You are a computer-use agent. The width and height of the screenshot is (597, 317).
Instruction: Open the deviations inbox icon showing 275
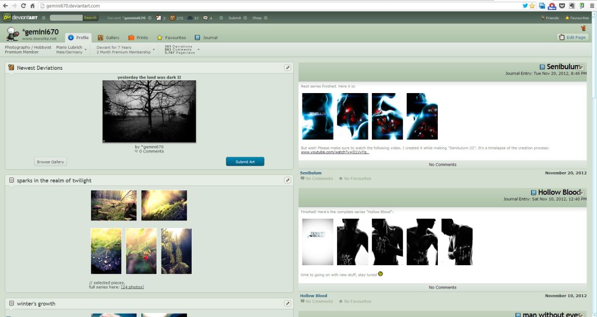(x=172, y=18)
